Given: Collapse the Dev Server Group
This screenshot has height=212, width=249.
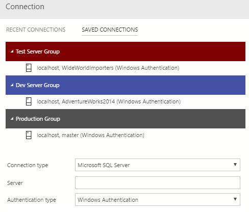Looking at the screenshot, I should coord(12,85).
